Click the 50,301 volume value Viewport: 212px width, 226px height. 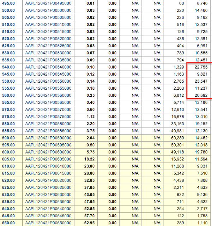pos(177,145)
